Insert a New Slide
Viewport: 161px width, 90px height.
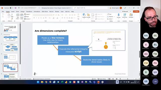tap(18, 16)
